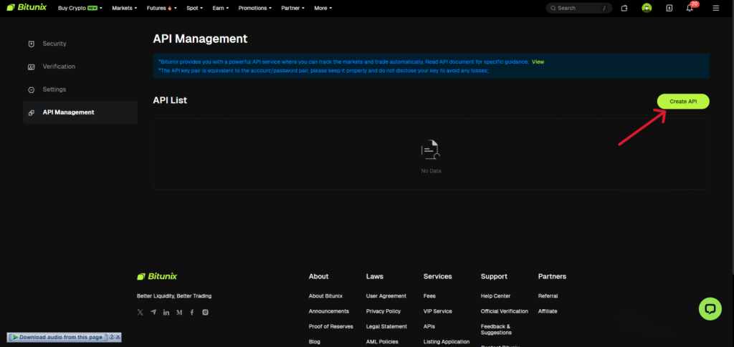Open the wallet icon in the header
Screen dimensions: 734x347
[624, 8]
